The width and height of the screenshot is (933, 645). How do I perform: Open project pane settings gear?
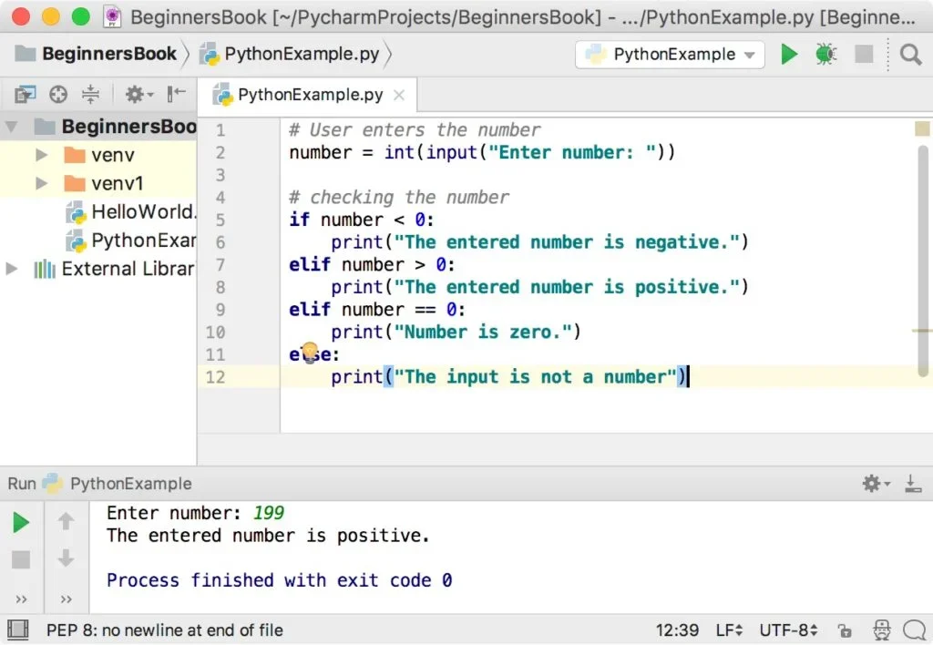(x=138, y=94)
